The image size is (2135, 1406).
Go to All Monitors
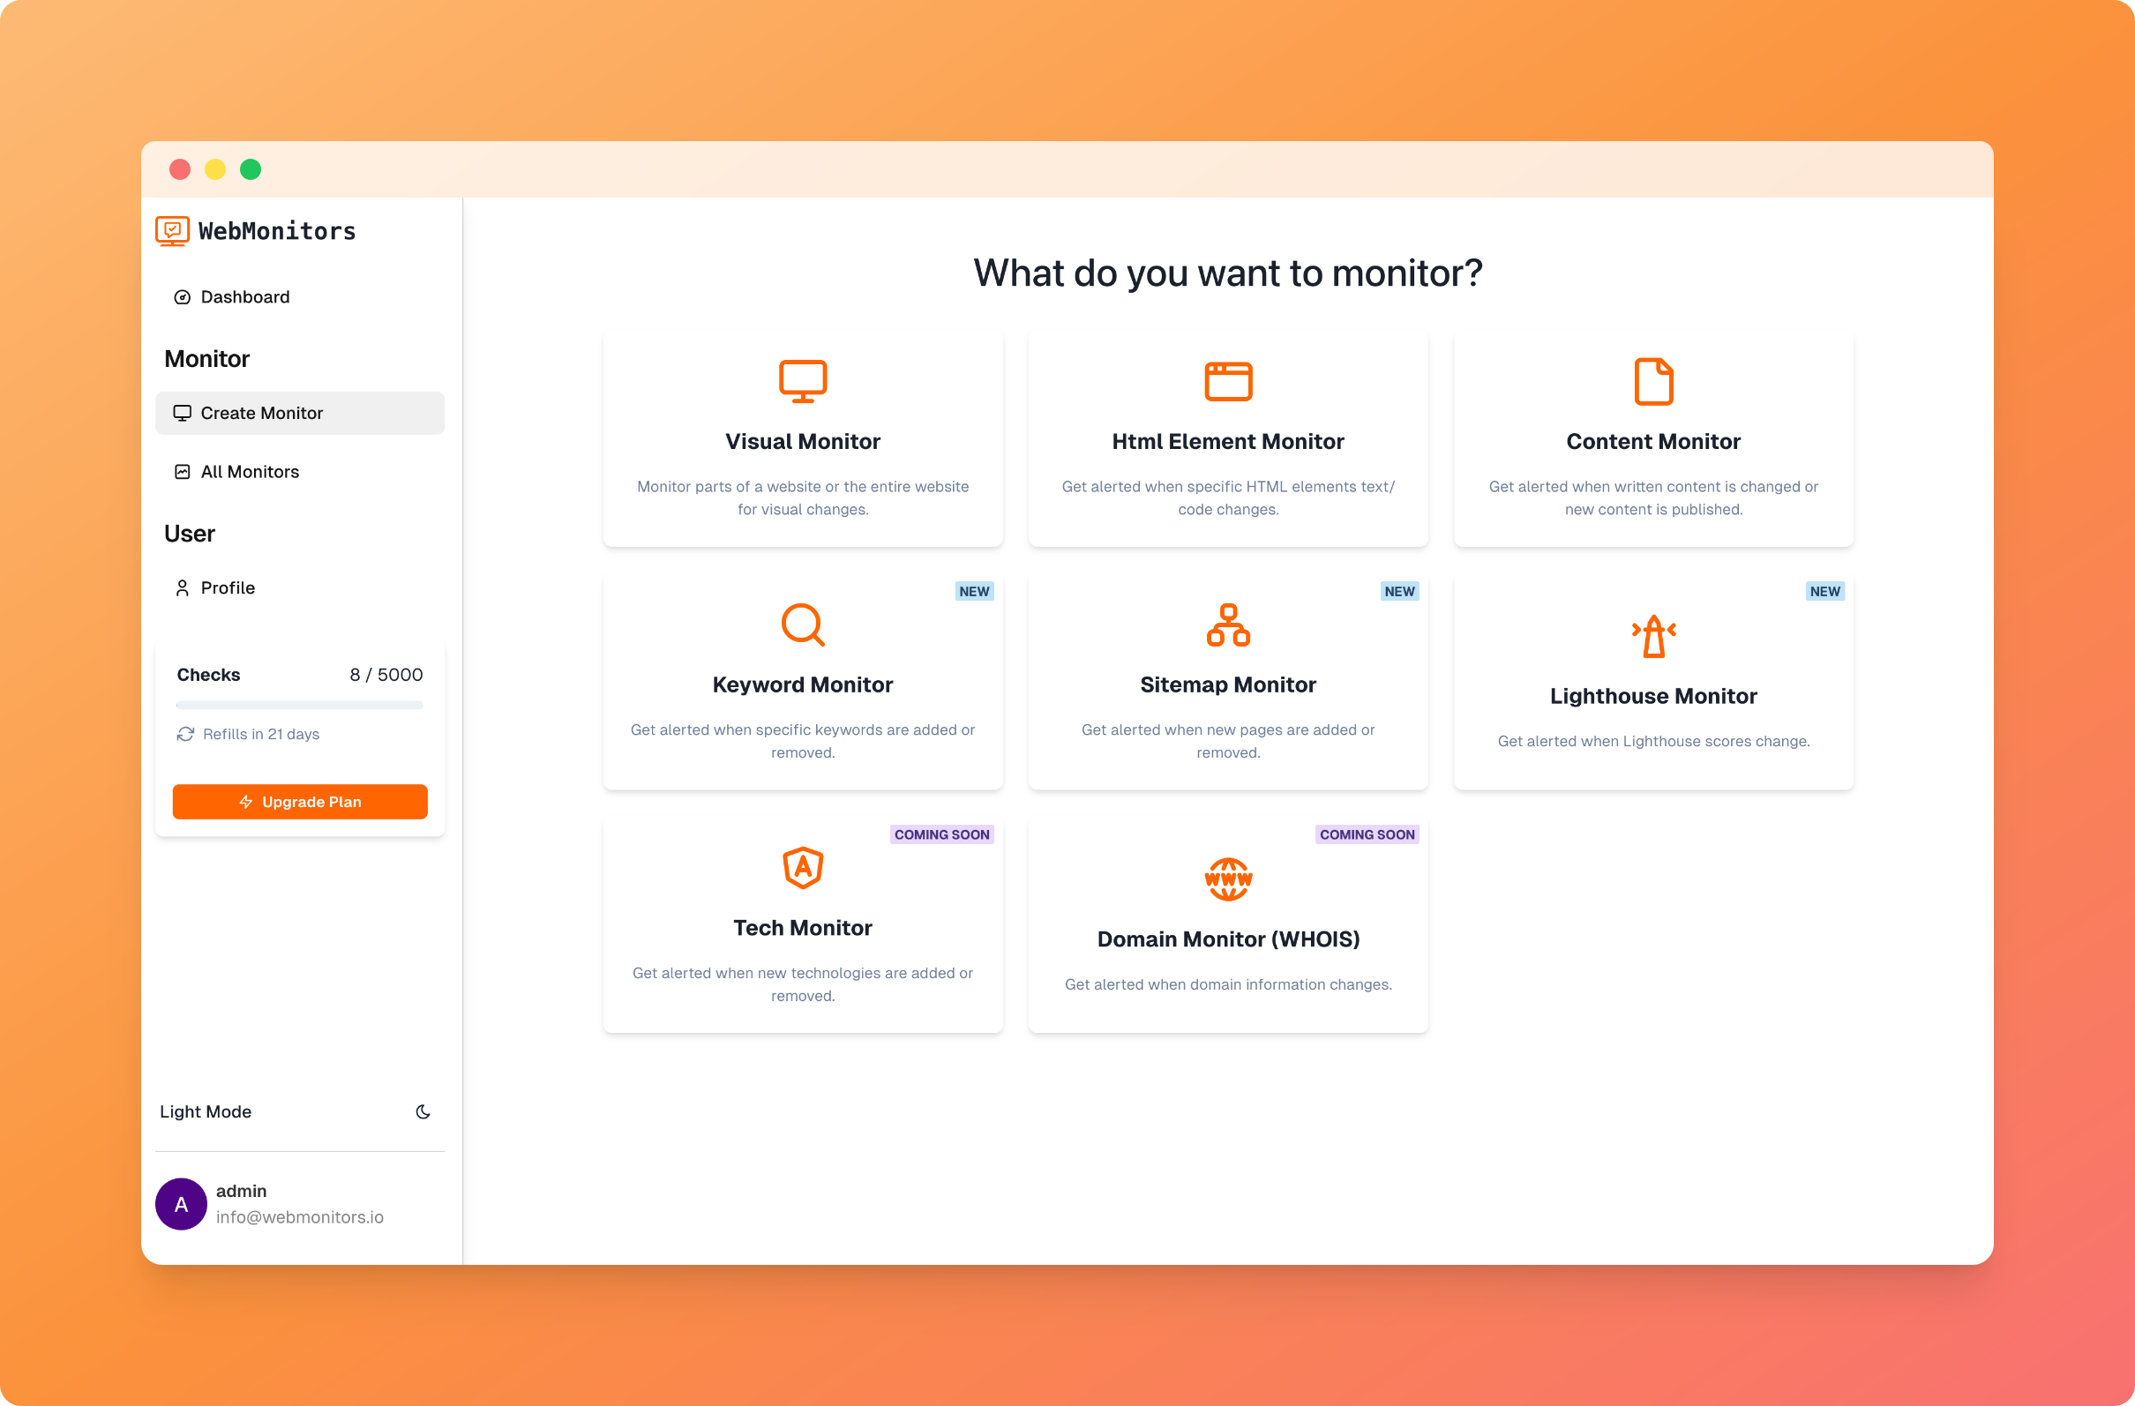300,472
